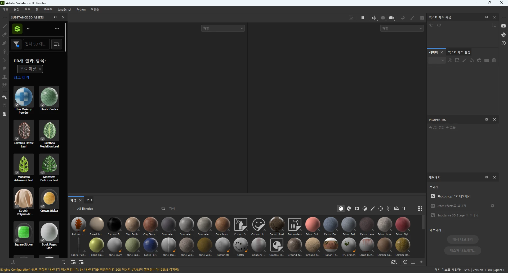Click the 텍스처 내보내기 button
This screenshot has width=508, height=273.
[x=463, y=251]
